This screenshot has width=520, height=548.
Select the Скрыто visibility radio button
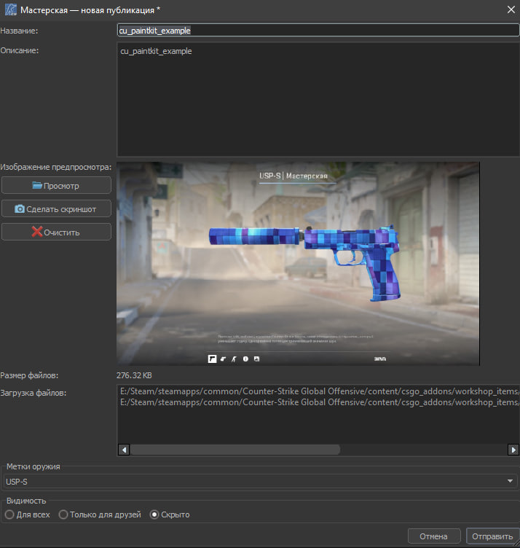[170, 514]
